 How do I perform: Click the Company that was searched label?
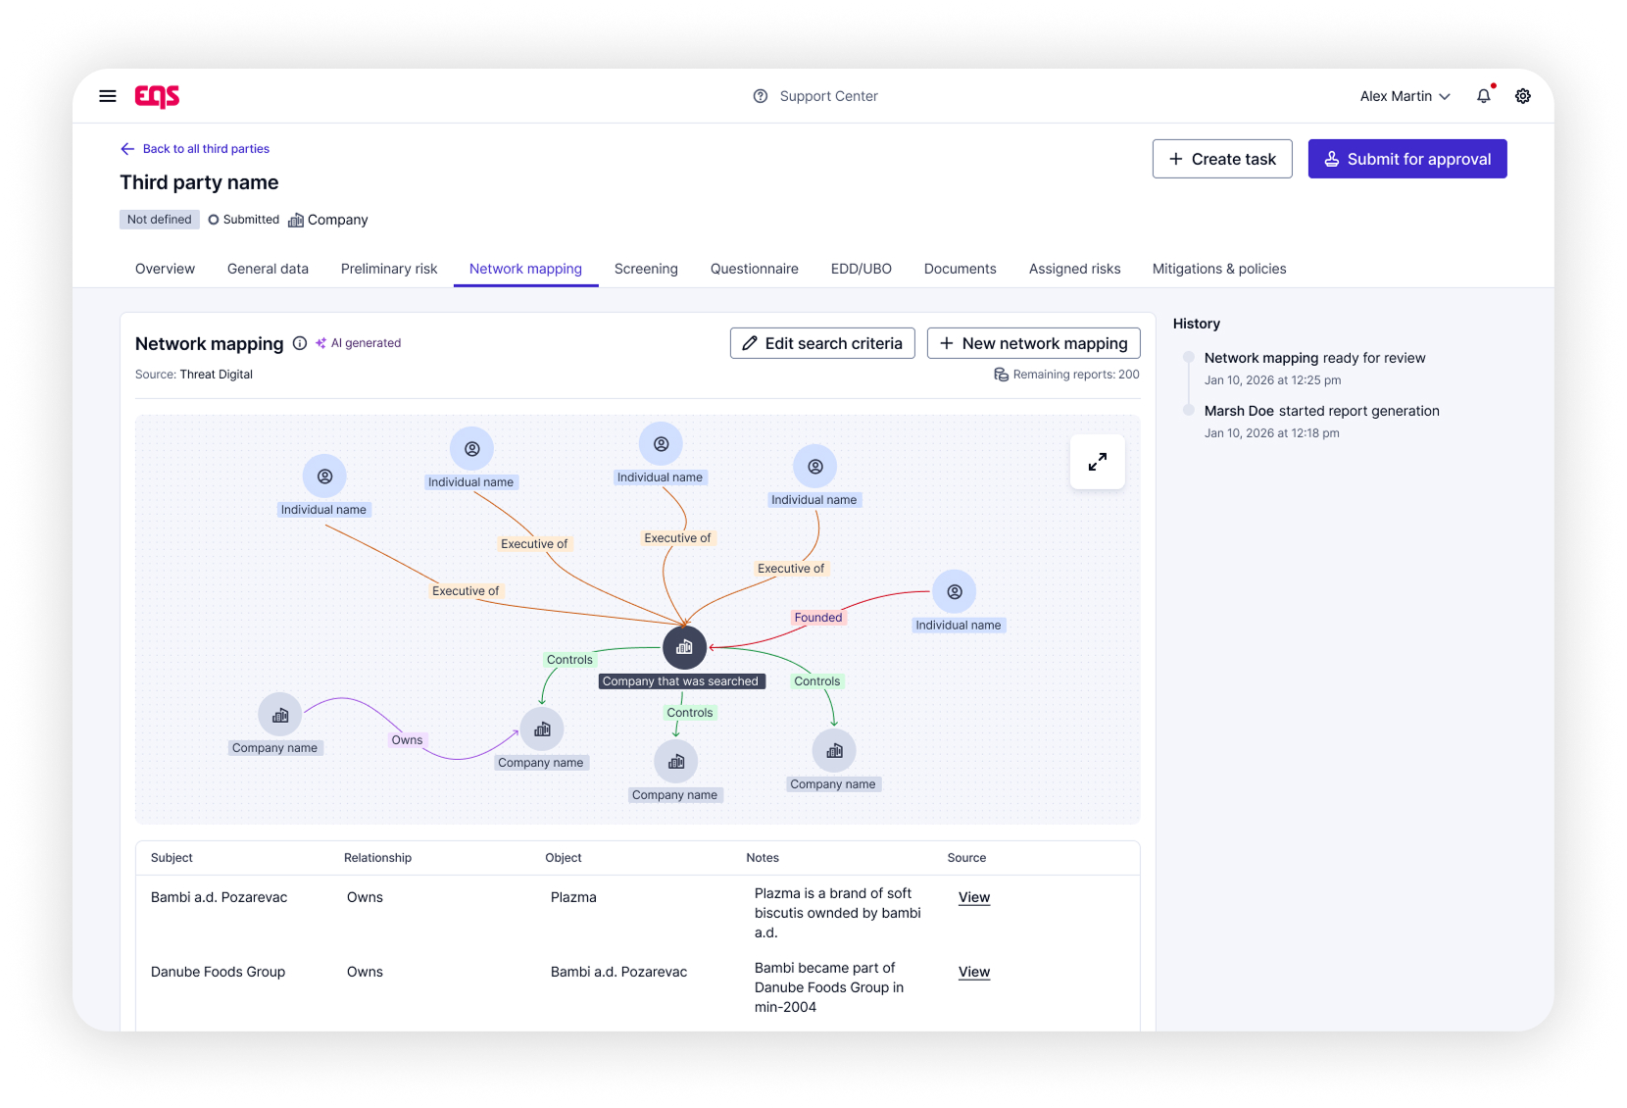[x=680, y=681]
